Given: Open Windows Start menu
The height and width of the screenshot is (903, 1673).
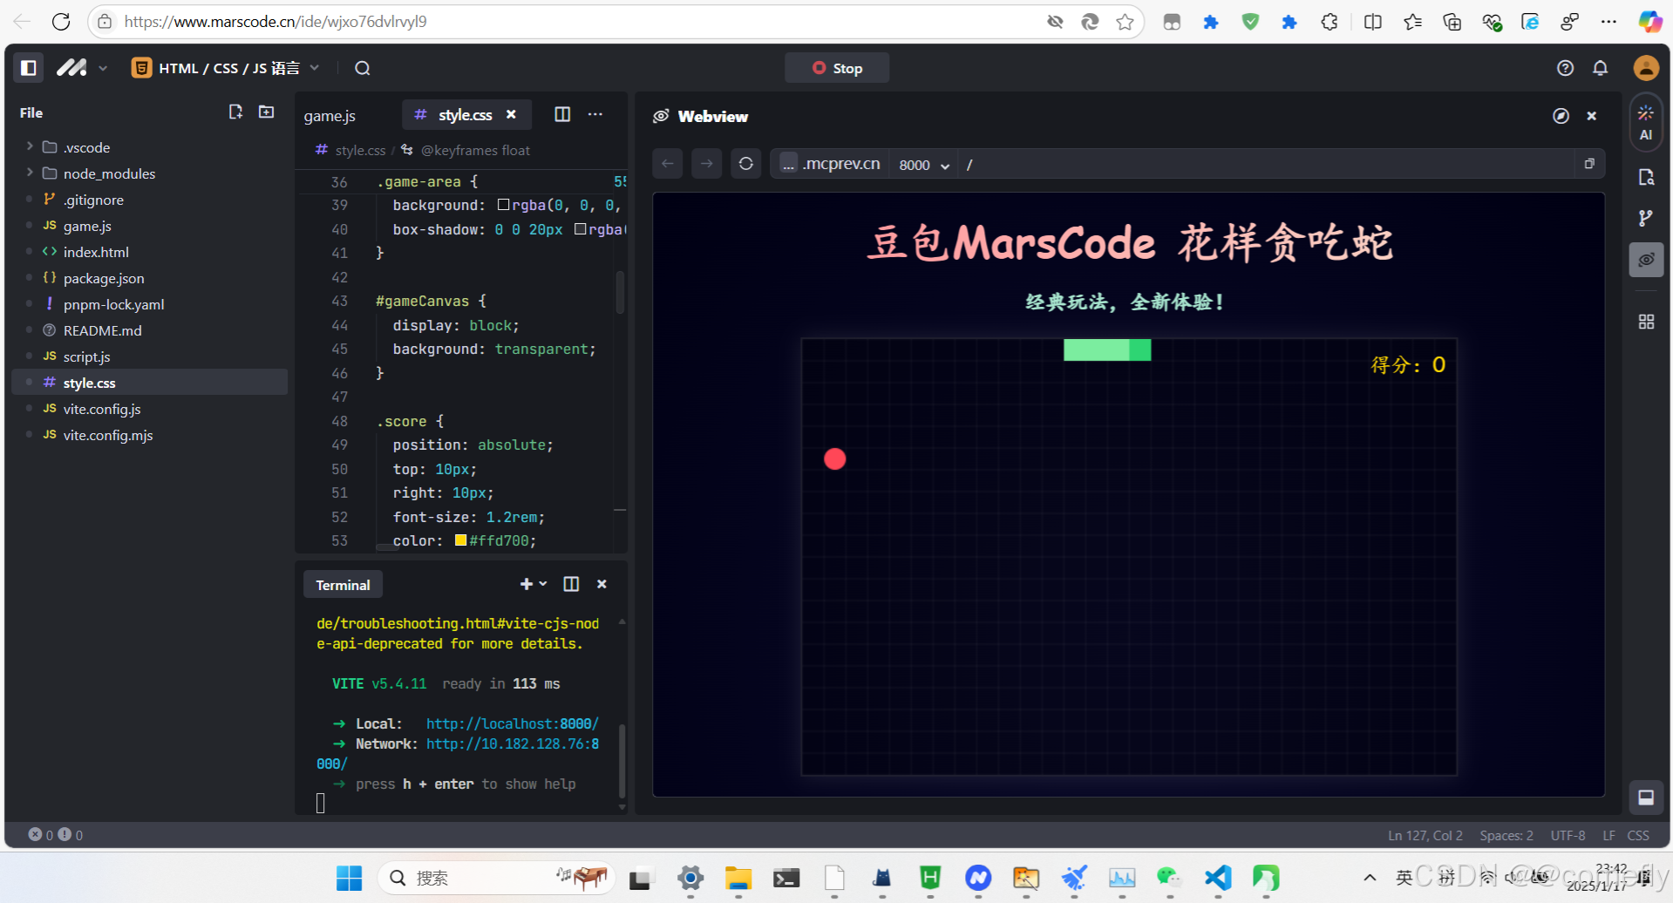Looking at the screenshot, I should pyautogui.click(x=349, y=878).
